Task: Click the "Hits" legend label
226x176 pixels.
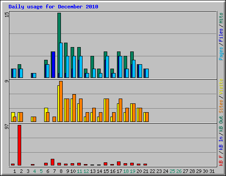Action: click(221, 18)
